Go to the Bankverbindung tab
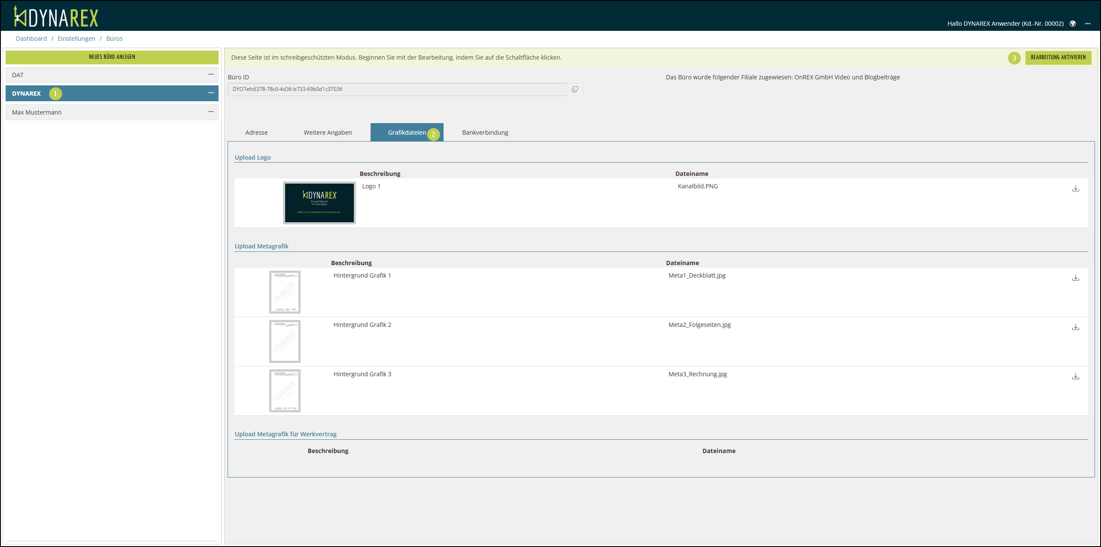This screenshot has width=1101, height=547. [x=485, y=133]
